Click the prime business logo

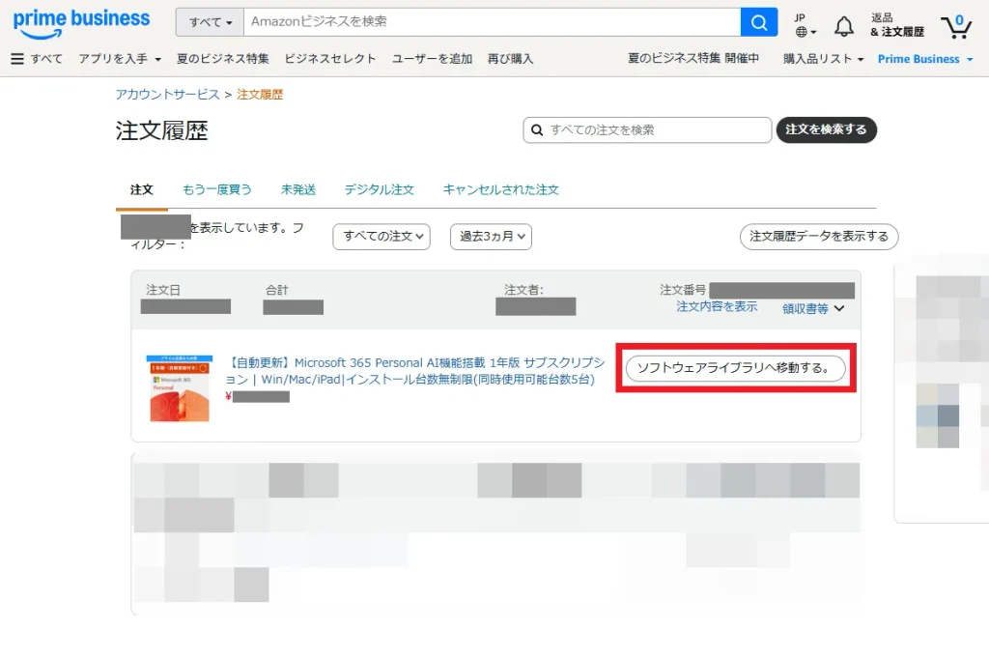81,23
